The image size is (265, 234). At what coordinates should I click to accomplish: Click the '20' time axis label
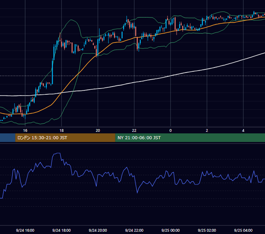[x=98, y=131]
